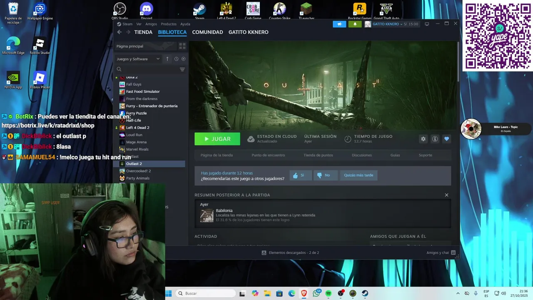Go back with Steam back arrow
Screen dimensions: 533x300
point(120,32)
